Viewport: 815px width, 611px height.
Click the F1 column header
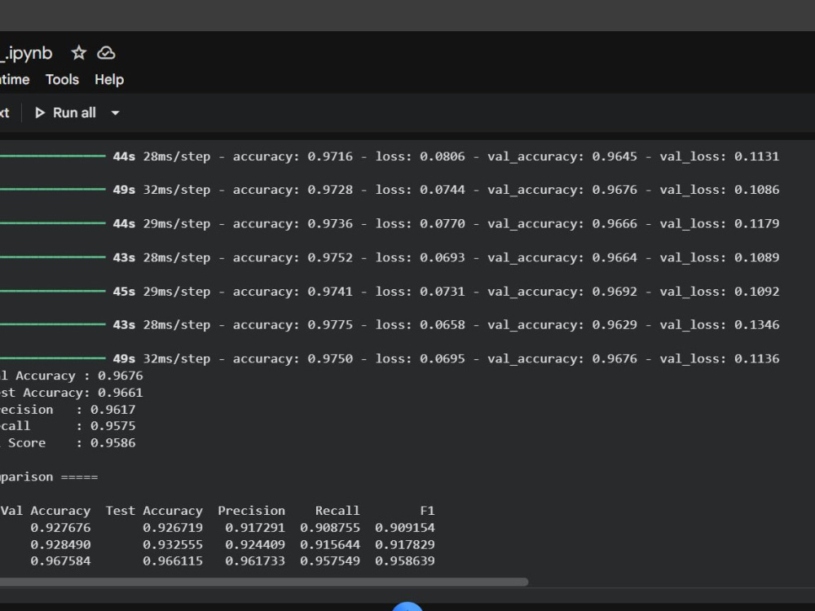pos(427,511)
